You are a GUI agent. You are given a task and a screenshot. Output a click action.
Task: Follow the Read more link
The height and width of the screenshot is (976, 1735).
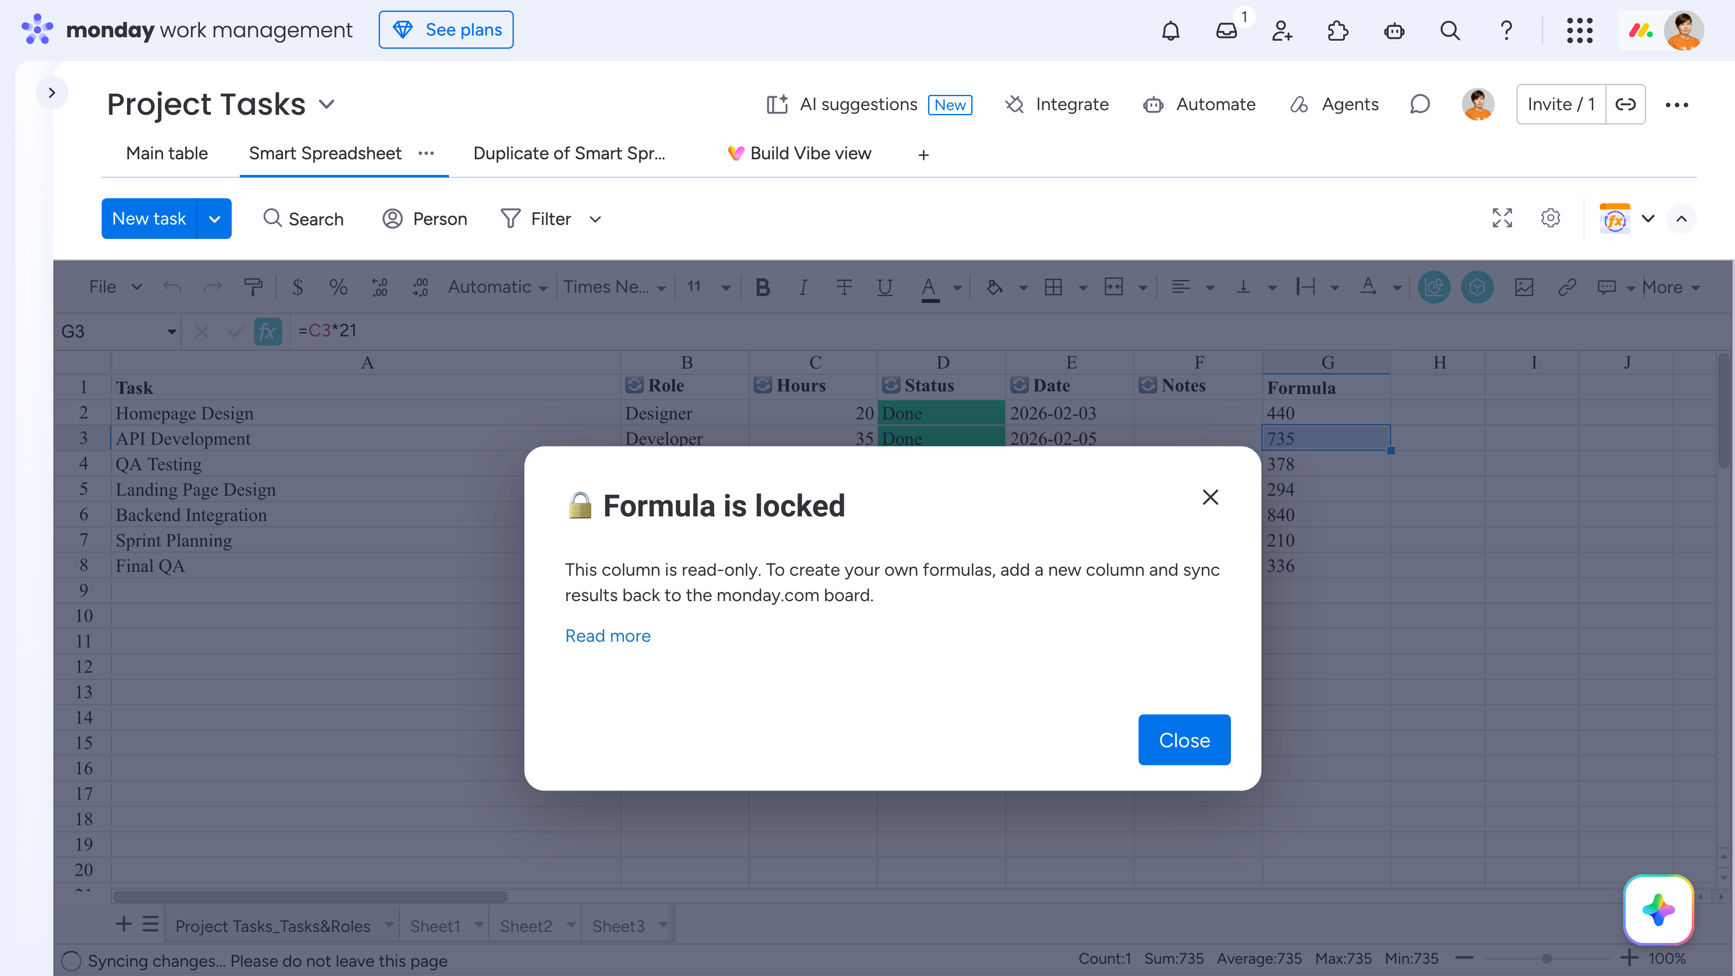coord(607,636)
